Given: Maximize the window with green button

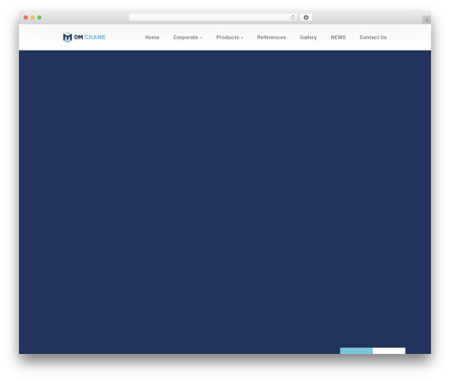Looking at the screenshot, I should pos(40,17).
